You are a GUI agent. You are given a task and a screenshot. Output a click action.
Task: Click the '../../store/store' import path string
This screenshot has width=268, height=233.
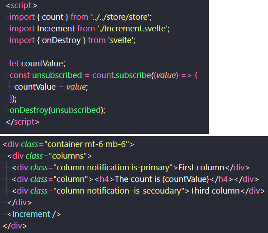(120, 17)
